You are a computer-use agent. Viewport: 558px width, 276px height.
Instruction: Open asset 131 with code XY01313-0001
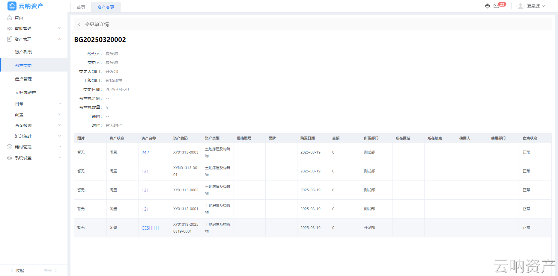145,209
